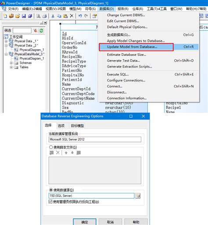This screenshot has height=225, width=208.
Task: Open the 窗口(W) menu
Action: 176,9
